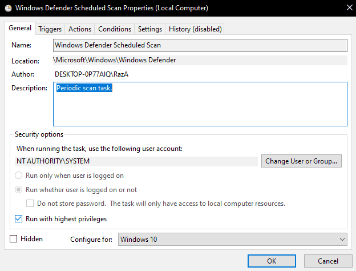This screenshot has height=271, width=356.
Task: Close the properties dialog with the X
Action: point(350,8)
